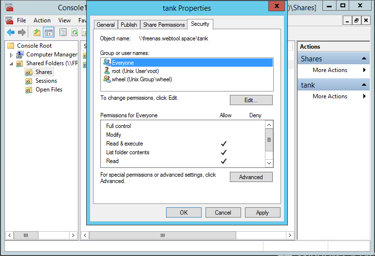Click the Forward arrow in console toolbar
Viewport: 375px width, 256px height.
tap(22, 32)
